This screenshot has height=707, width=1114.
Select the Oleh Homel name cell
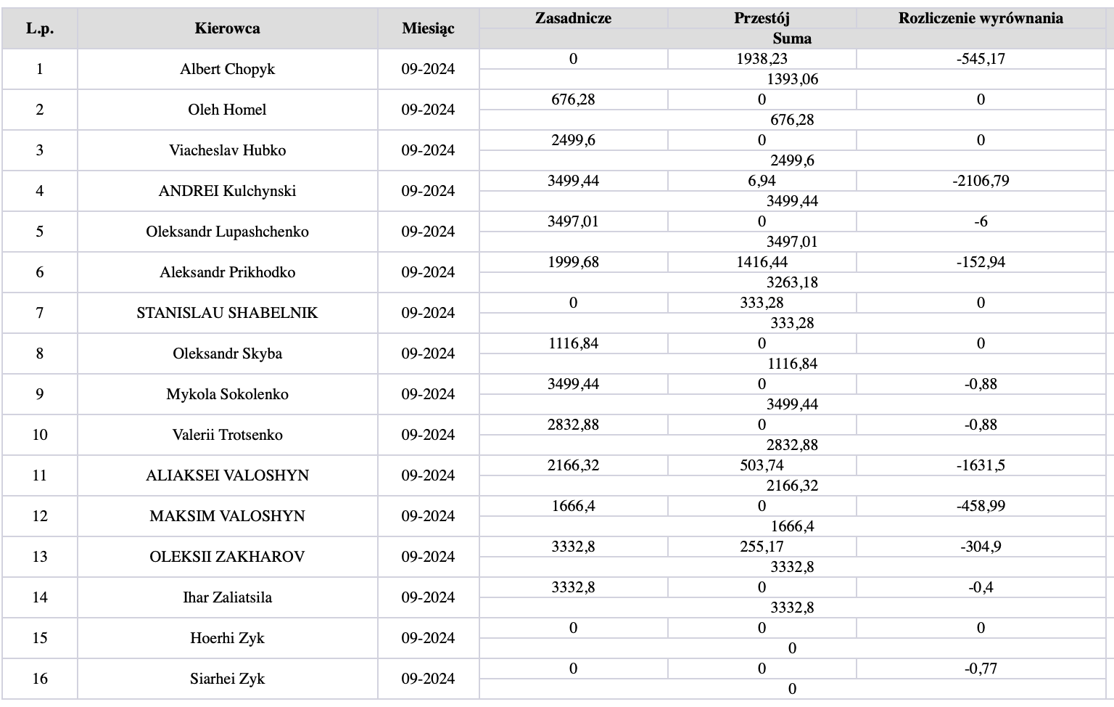(x=227, y=110)
